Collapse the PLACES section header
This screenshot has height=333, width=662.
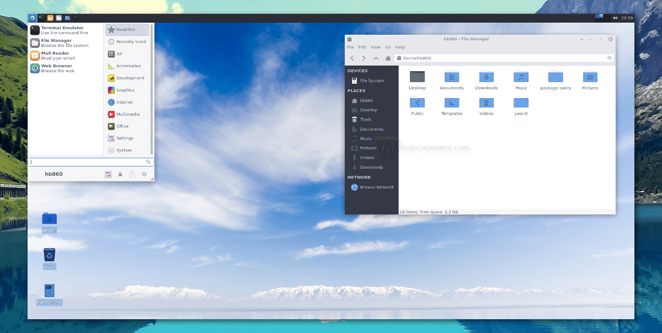tap(356, 90)
